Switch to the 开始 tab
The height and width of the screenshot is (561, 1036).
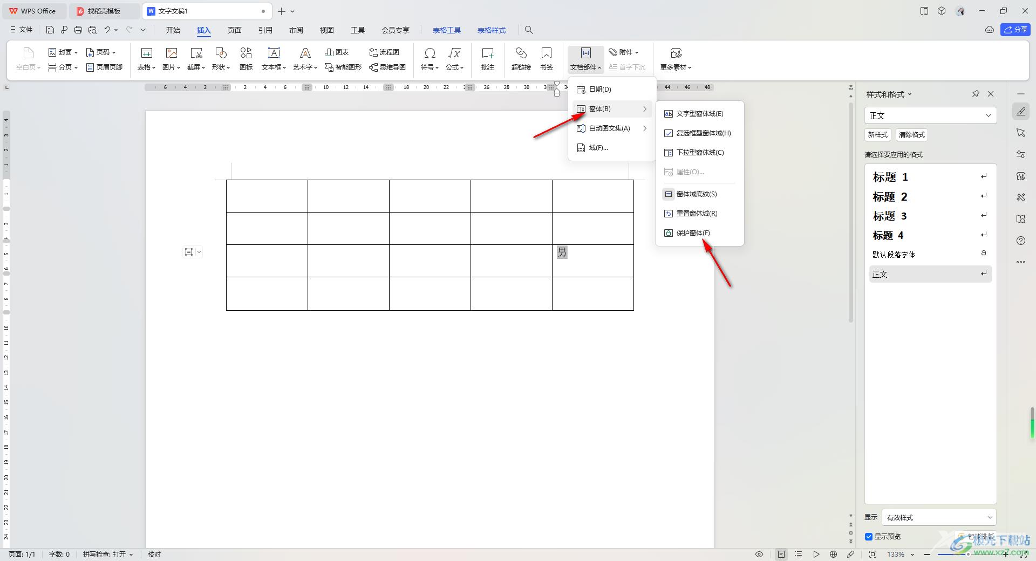click(173, 30)
